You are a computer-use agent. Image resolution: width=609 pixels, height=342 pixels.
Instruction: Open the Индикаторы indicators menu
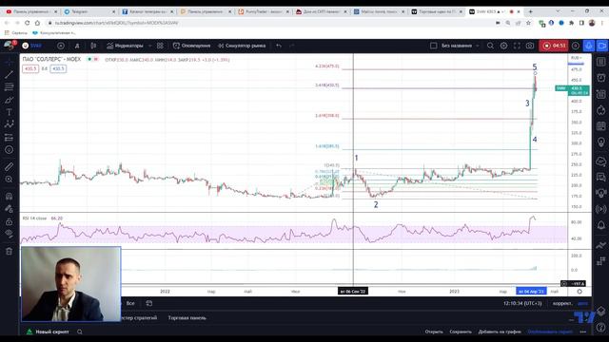pos(125,46)
